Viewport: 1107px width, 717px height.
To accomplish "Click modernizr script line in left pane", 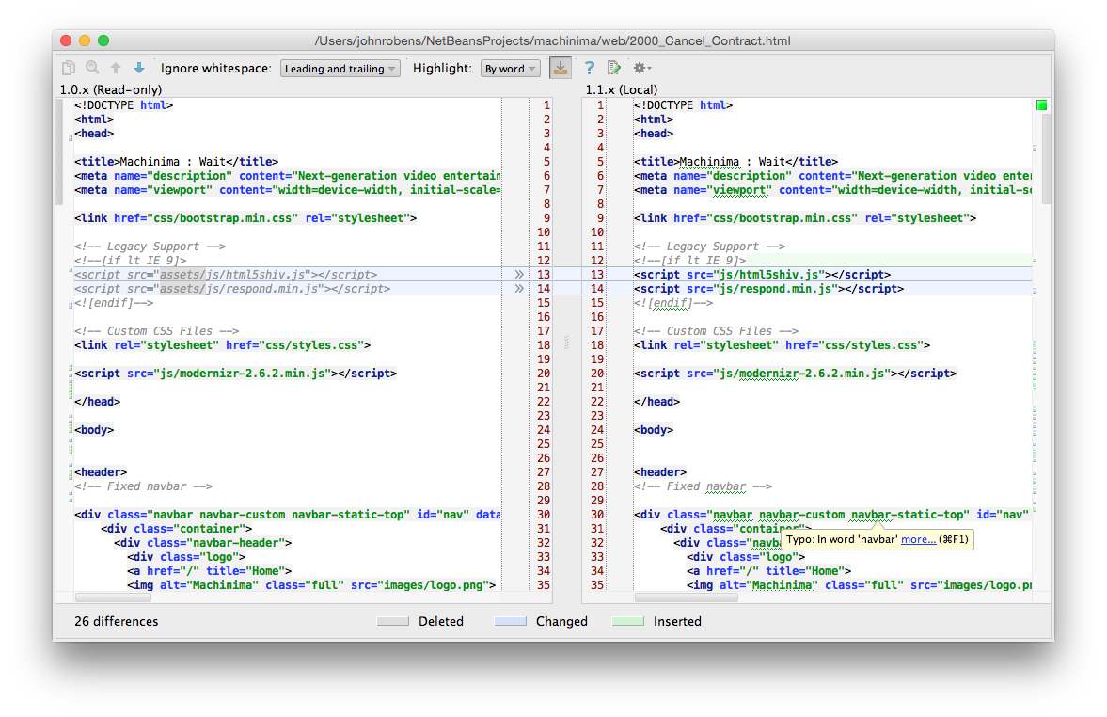I will coord(236,373).
